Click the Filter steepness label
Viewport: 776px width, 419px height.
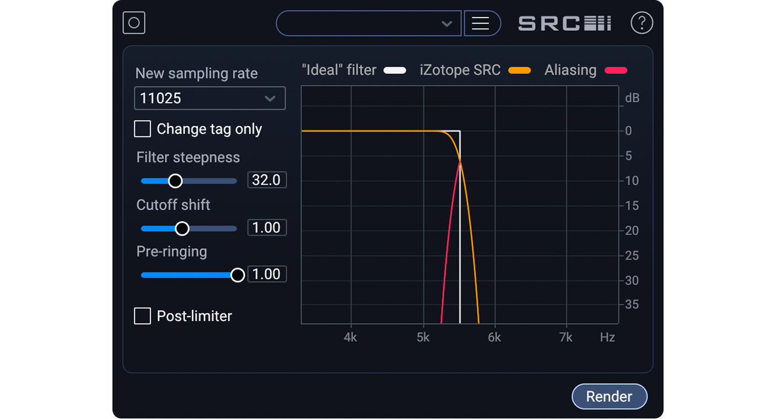point(188,157)
